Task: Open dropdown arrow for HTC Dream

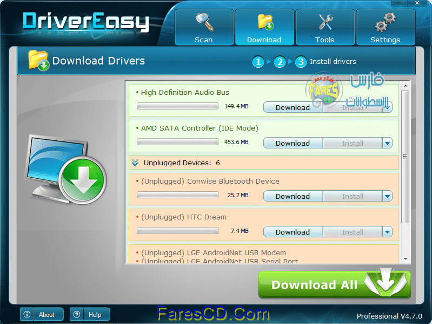Action: 387,232
